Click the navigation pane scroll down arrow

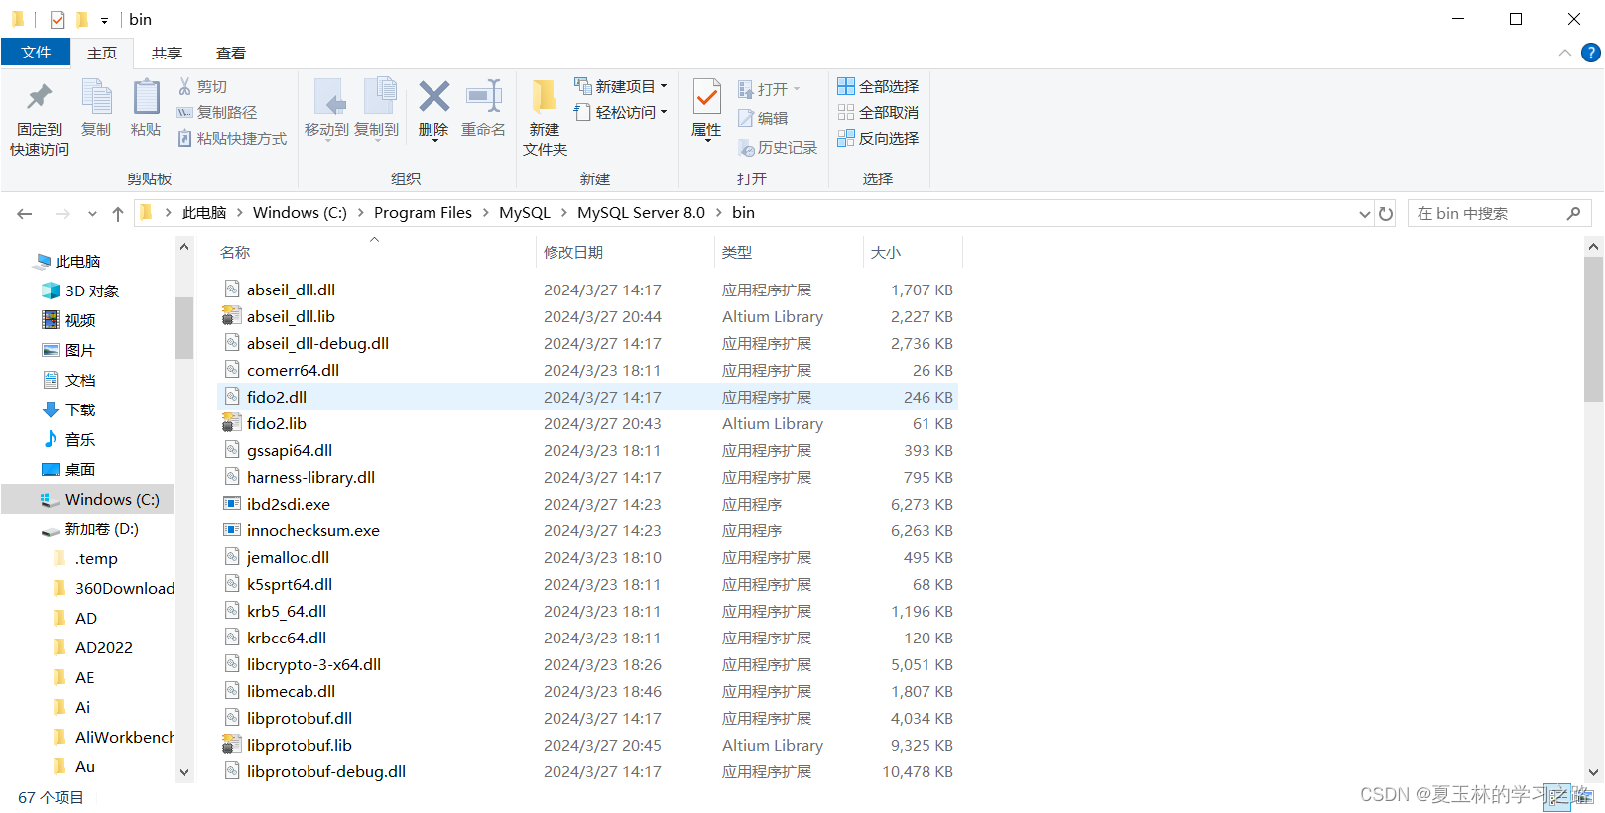pos(184,772)
